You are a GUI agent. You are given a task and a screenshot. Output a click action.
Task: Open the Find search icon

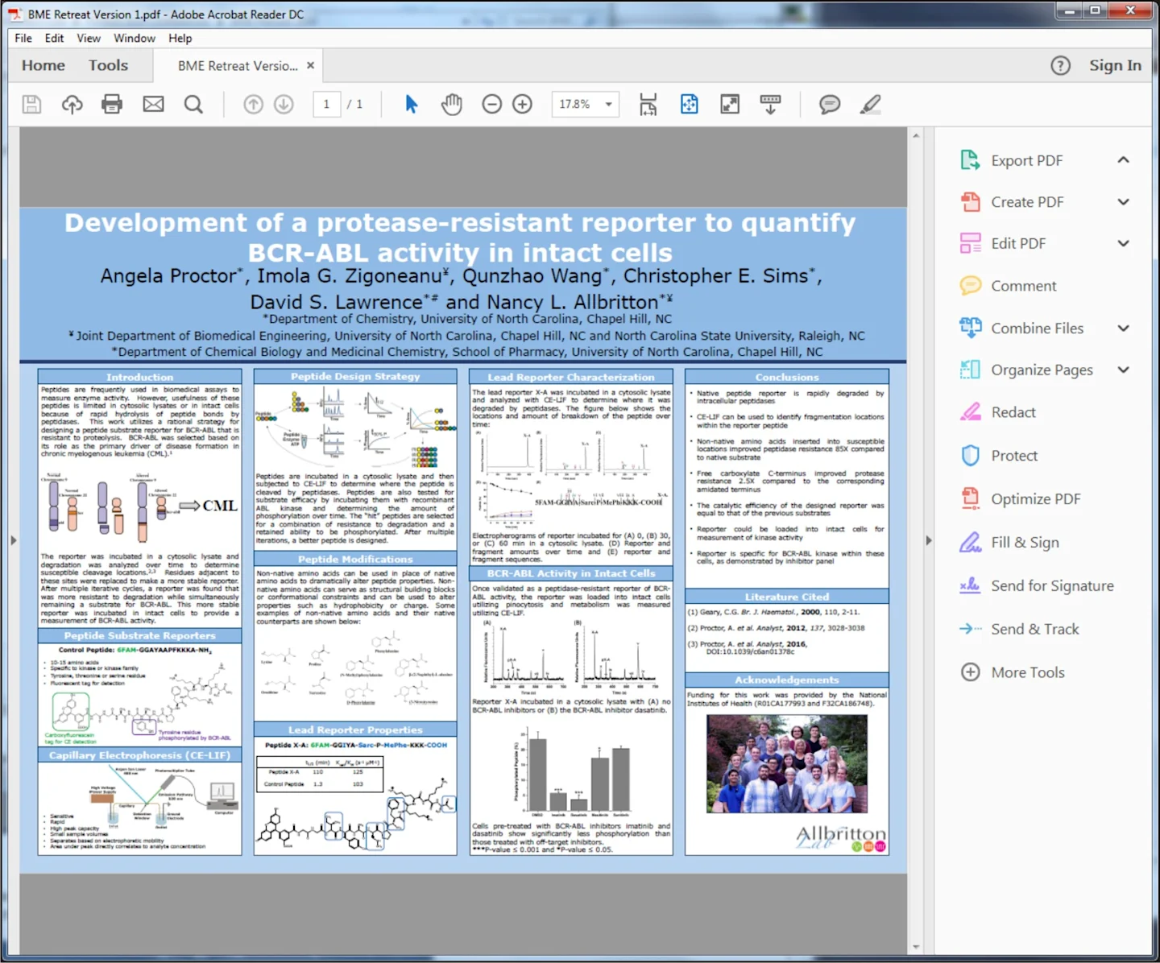(193, 104)
